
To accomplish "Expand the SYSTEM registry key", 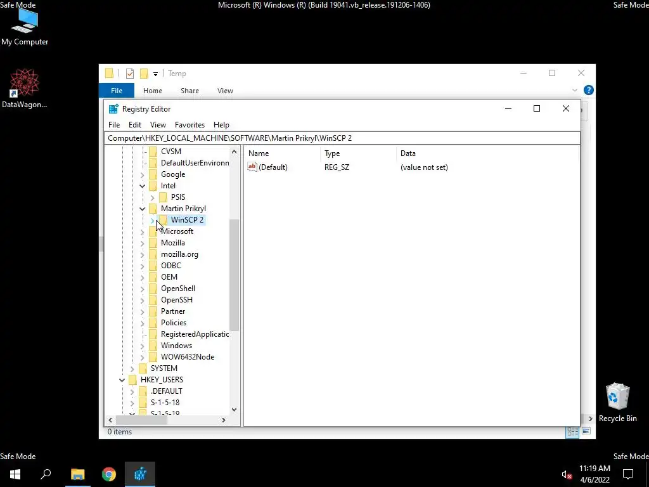I will (x=132, y=368).
